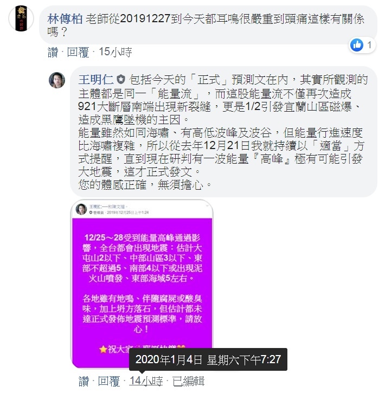The width and height of the screenshot is (385, 393).
Task: Reply to 王明仁's comment
Action: [109, 381]
